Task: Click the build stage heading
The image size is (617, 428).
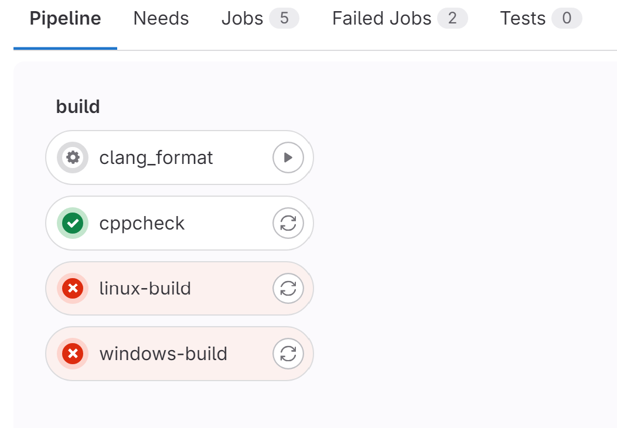Action: point(78,107)
